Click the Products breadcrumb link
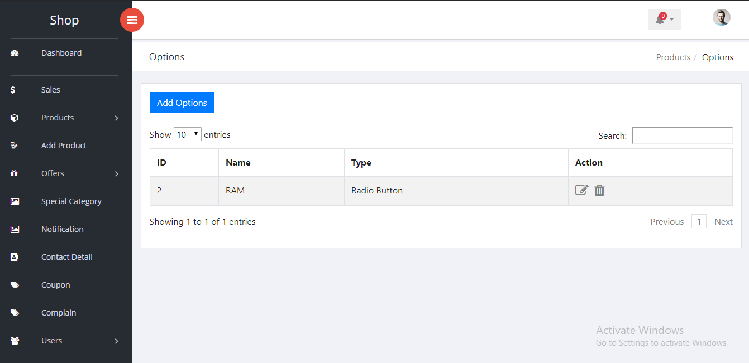 point(673,57)
